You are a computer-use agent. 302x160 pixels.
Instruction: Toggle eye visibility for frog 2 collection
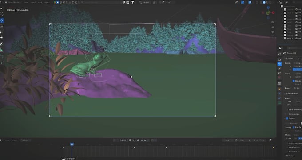click(300, 39)
